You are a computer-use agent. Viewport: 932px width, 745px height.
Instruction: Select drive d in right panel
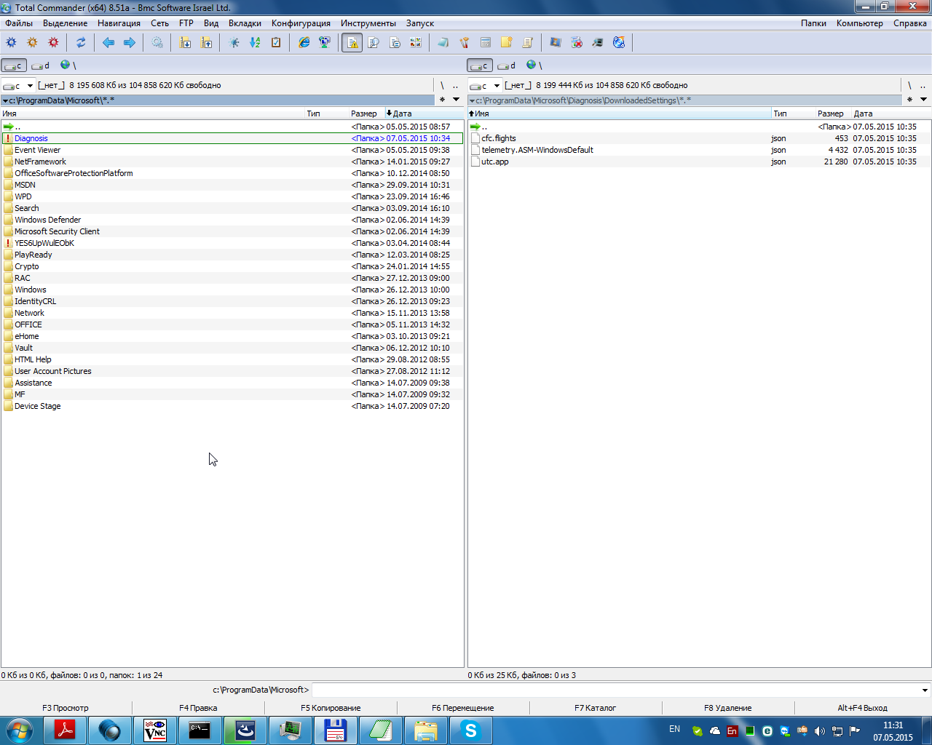508,65
